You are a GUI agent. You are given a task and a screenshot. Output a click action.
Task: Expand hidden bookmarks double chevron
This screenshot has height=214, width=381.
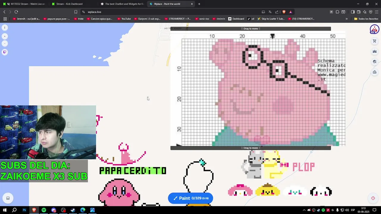[x=346, y=19]
